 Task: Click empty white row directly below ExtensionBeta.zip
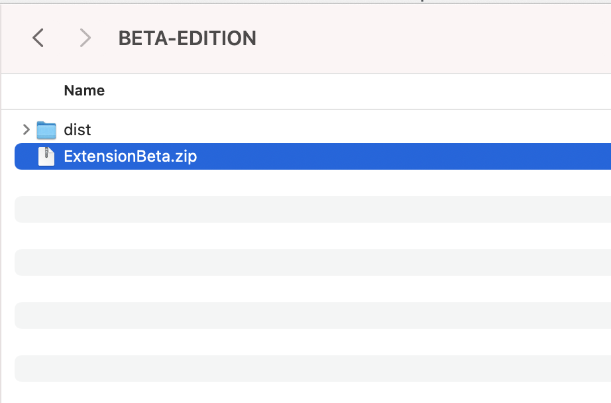[313, 183]
